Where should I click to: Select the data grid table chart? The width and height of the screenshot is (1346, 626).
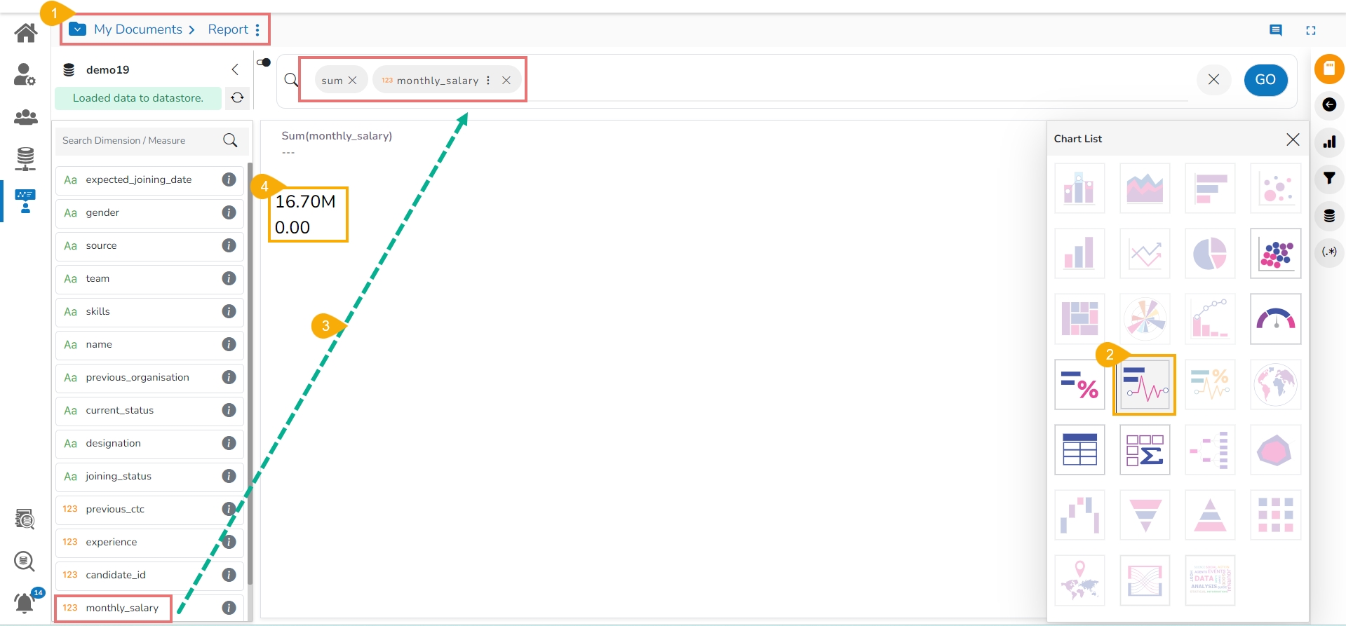coord(1079,449)
